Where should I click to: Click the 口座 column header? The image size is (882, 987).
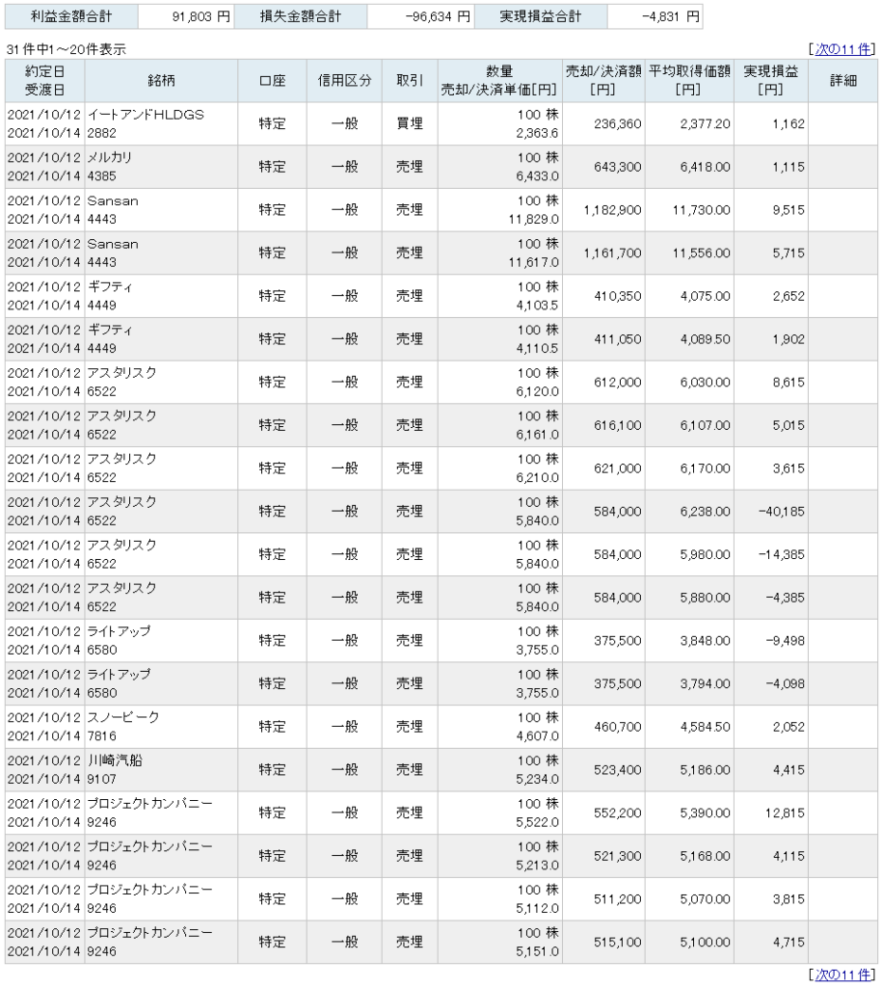tap(272, 81)
